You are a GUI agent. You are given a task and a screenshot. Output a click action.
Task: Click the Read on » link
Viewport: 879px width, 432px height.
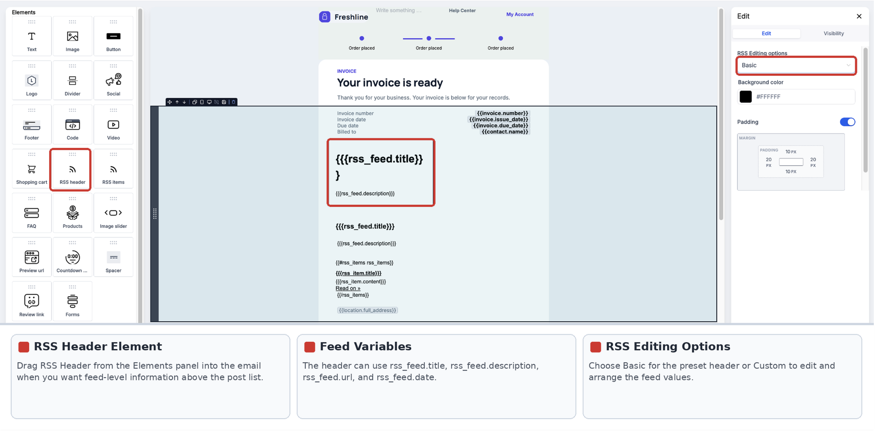(350, 290)
